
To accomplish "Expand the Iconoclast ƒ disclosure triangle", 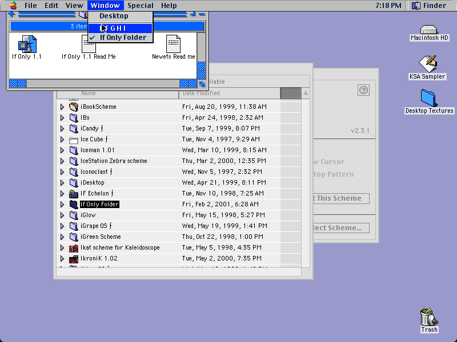I will pyautogui.click(x=62, y=172).
